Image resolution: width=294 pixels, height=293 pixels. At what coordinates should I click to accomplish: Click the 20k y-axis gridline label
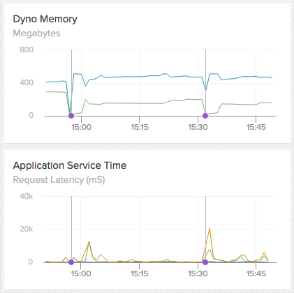coord(27,230)
